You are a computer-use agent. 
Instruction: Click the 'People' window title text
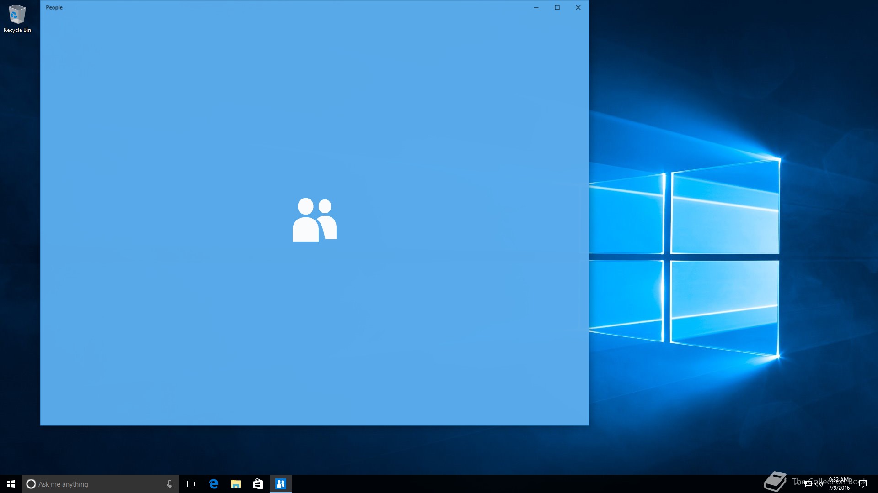(x=54, y=7)
